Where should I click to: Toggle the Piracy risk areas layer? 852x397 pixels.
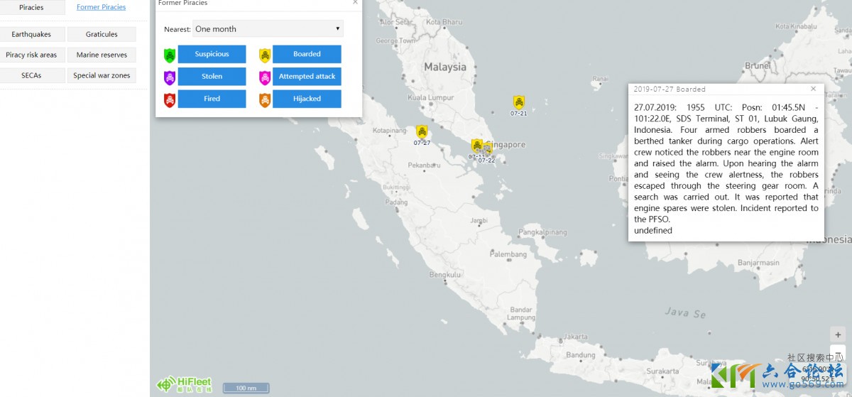[32, 55]
